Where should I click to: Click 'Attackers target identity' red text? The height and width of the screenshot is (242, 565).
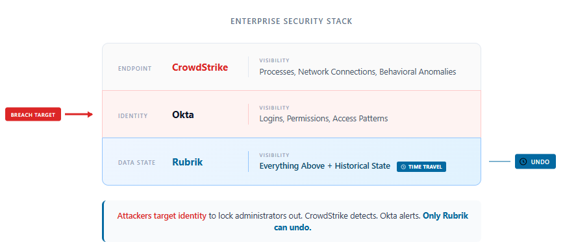point(162,215)
